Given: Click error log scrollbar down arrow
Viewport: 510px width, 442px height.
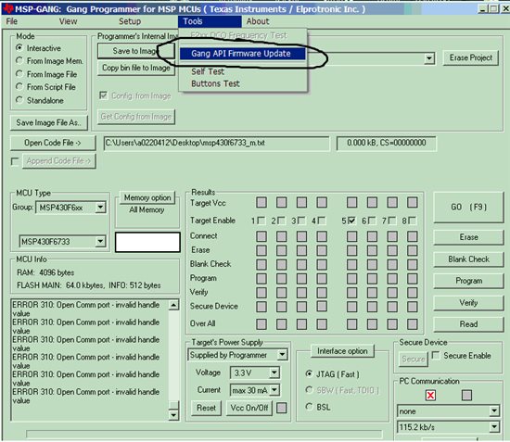Looking at the screenshot, I should (173, 415).
